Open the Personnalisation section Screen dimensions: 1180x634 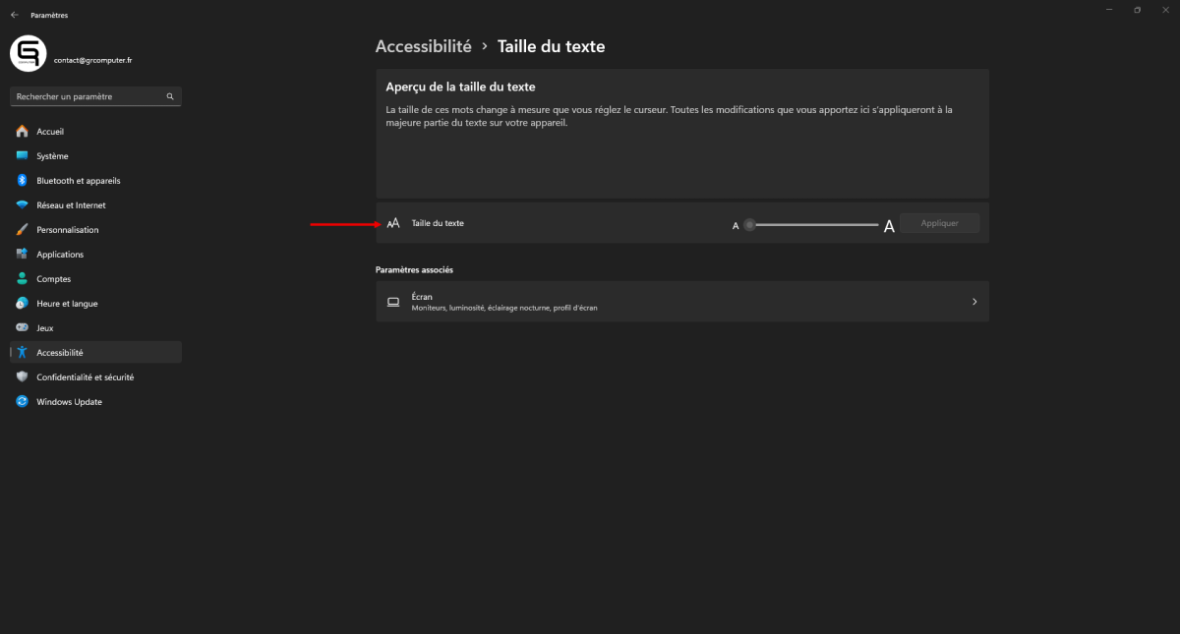(95, 230)
